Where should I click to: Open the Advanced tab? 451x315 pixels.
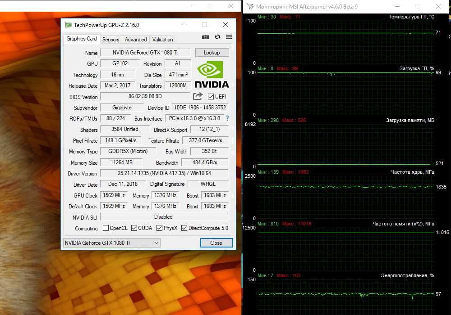tap(136, 40)
